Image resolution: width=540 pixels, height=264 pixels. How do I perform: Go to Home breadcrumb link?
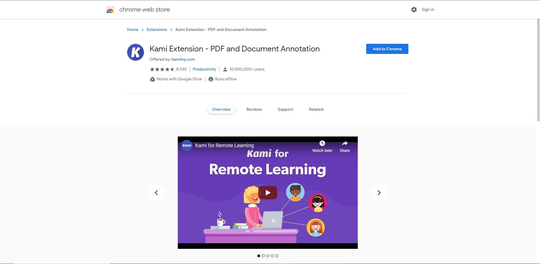pos(132,29)
